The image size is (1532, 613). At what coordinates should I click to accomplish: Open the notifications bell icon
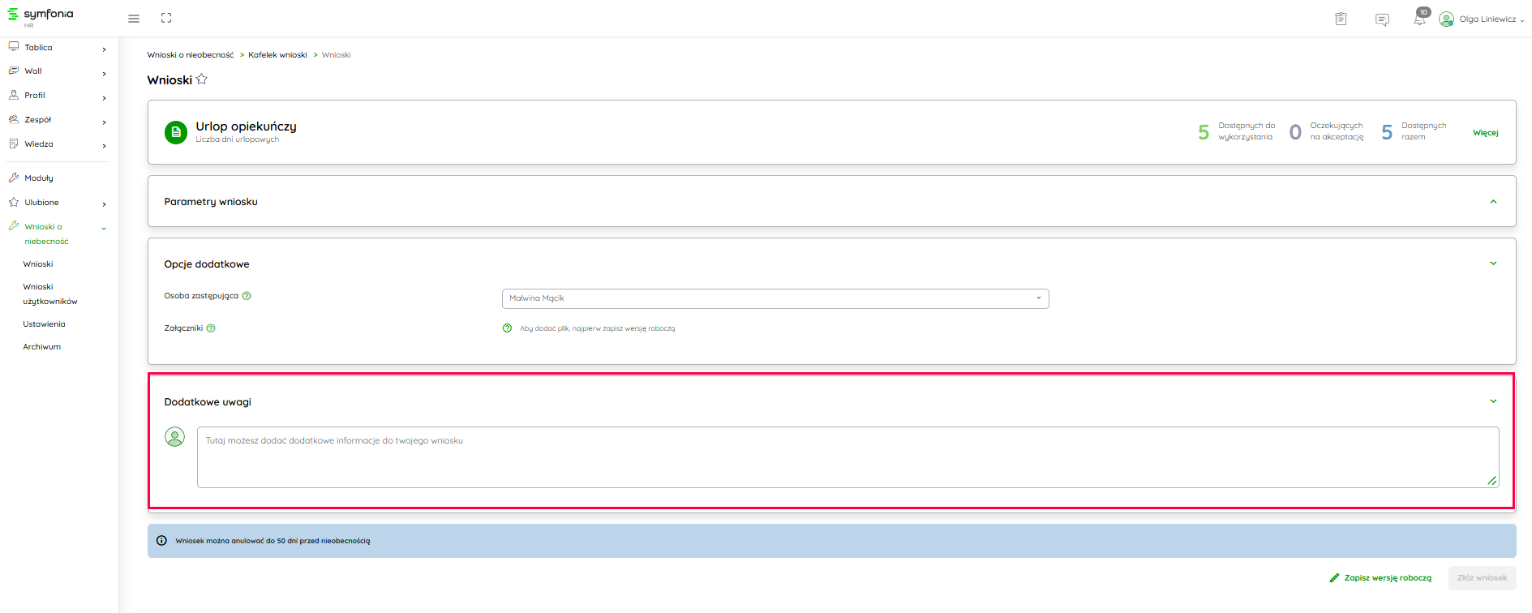1418,19
